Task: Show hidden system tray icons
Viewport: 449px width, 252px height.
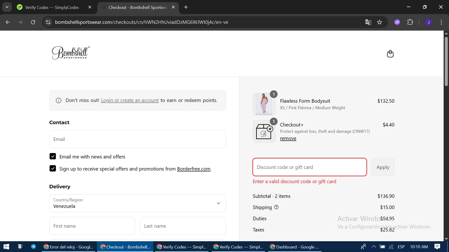Action: tap(374, 247)
